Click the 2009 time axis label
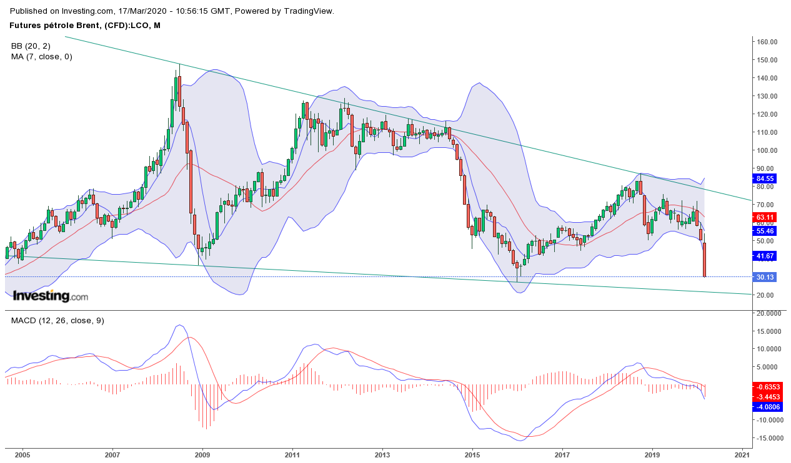 (202, 455)
